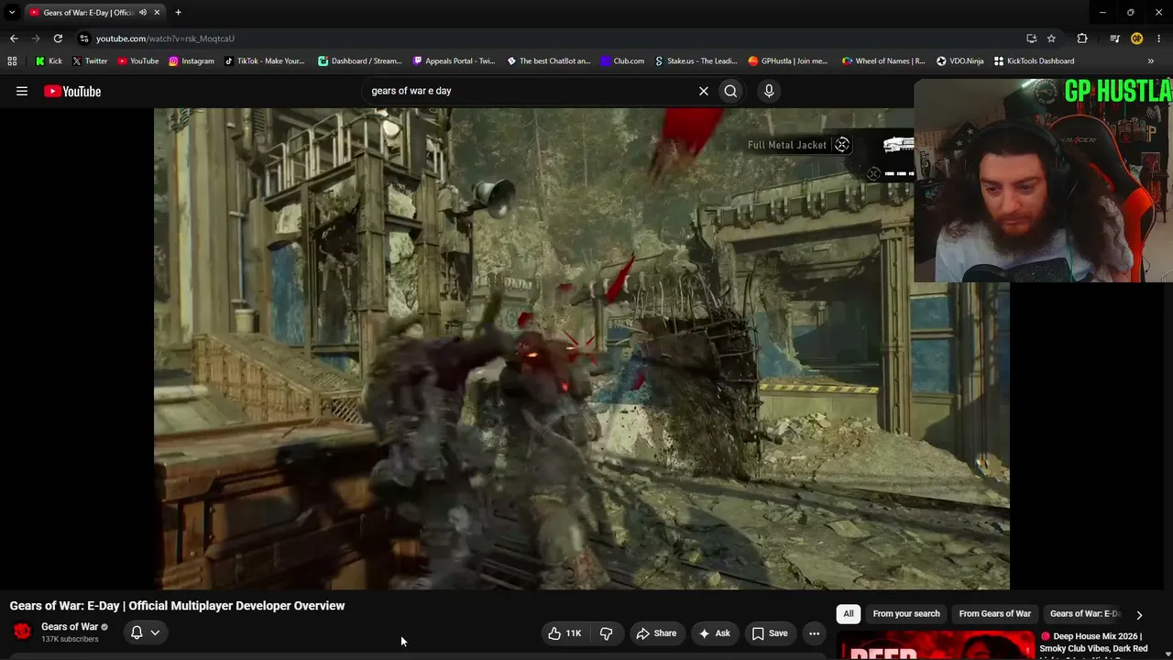The image size is (1173, 660).
Task: Toggle notification bell for Gears of War channel
Action: point(137,632)
